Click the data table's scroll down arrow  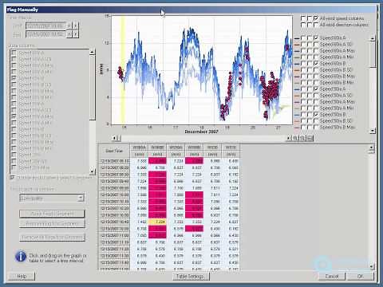(x=372, y=266)
